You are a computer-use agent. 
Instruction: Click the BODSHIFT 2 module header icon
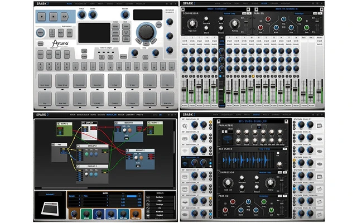tap(128, 151)
